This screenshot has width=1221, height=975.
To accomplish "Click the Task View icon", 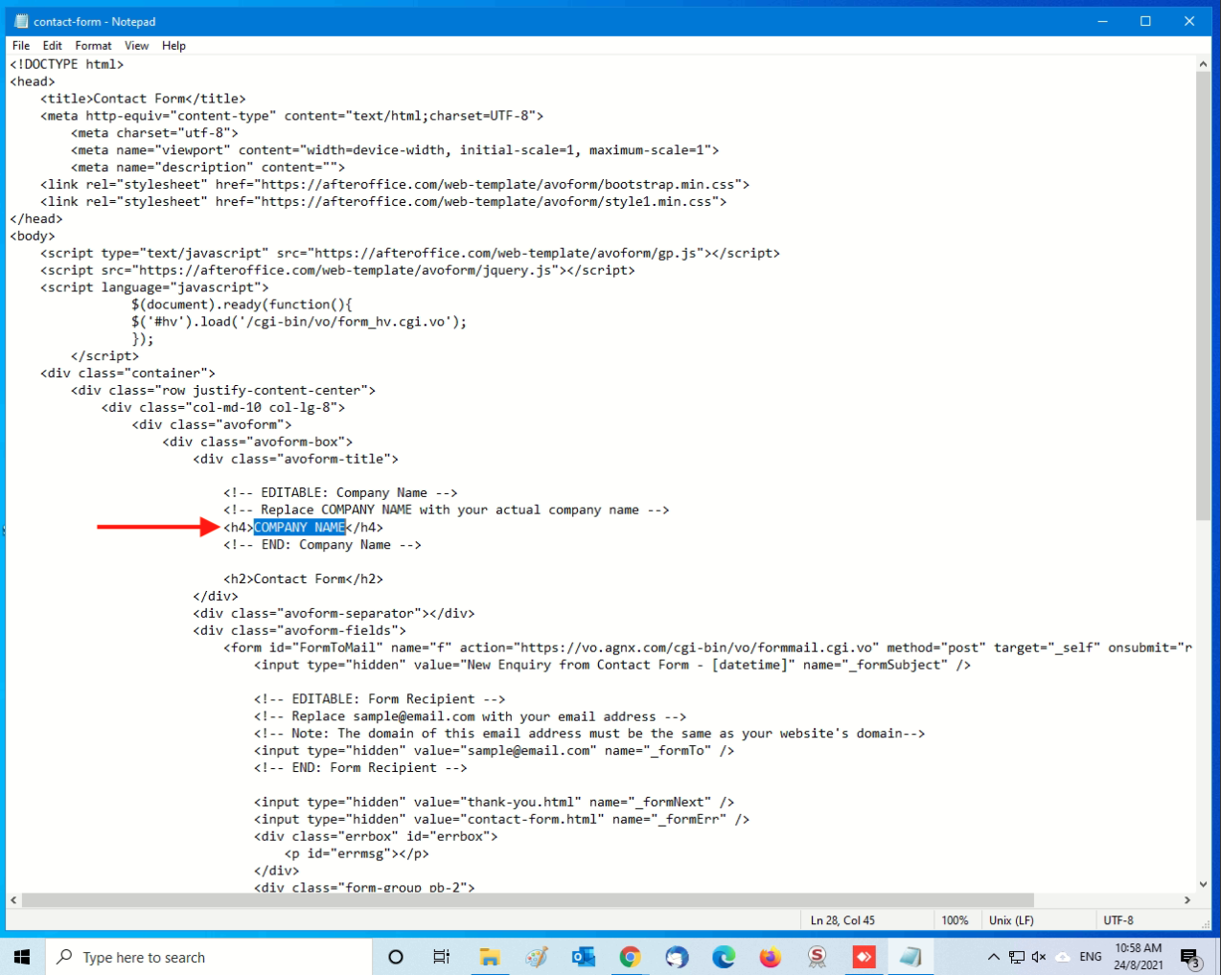I will click(441, 957).
